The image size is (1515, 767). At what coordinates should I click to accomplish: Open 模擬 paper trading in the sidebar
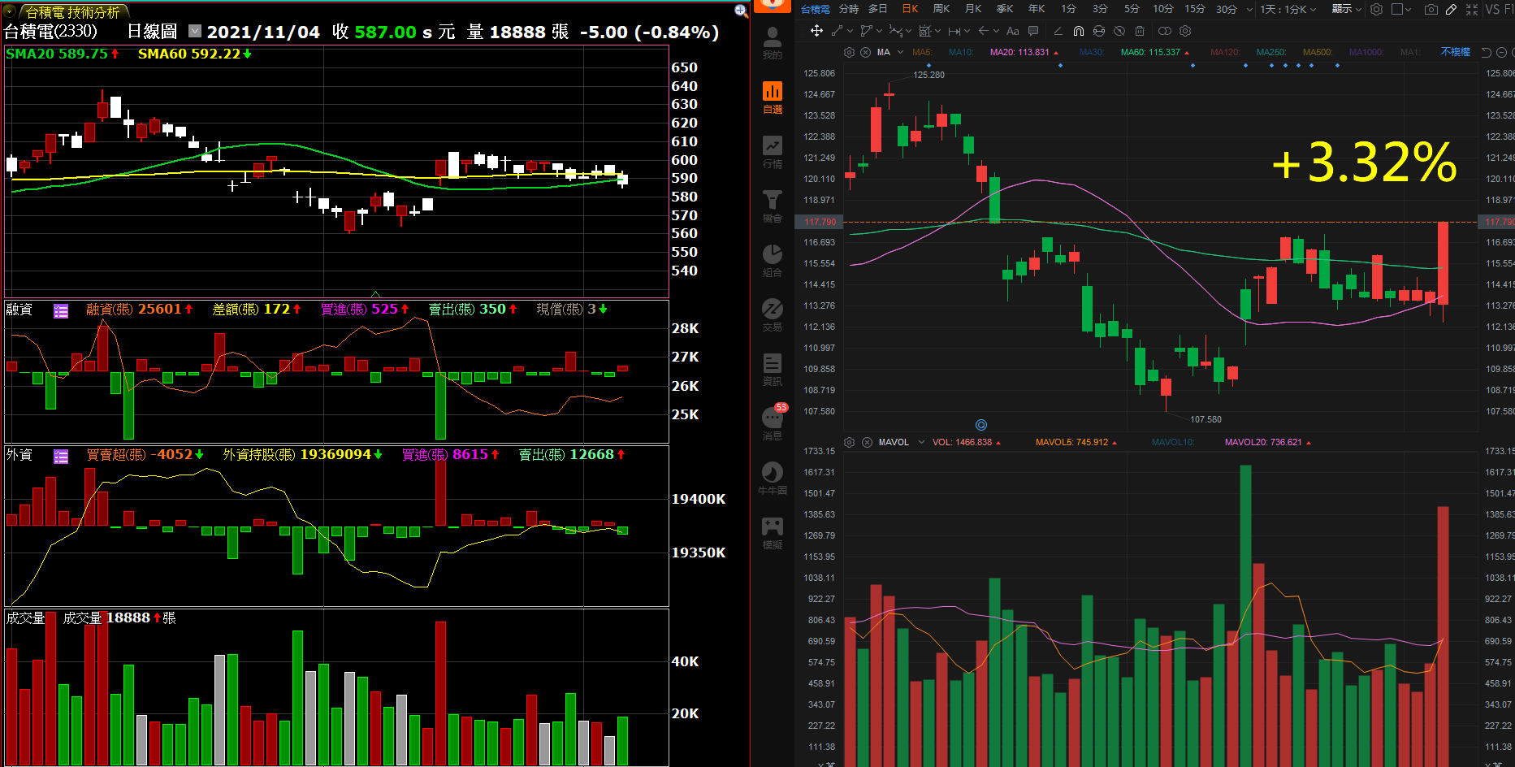click(772, 533)
